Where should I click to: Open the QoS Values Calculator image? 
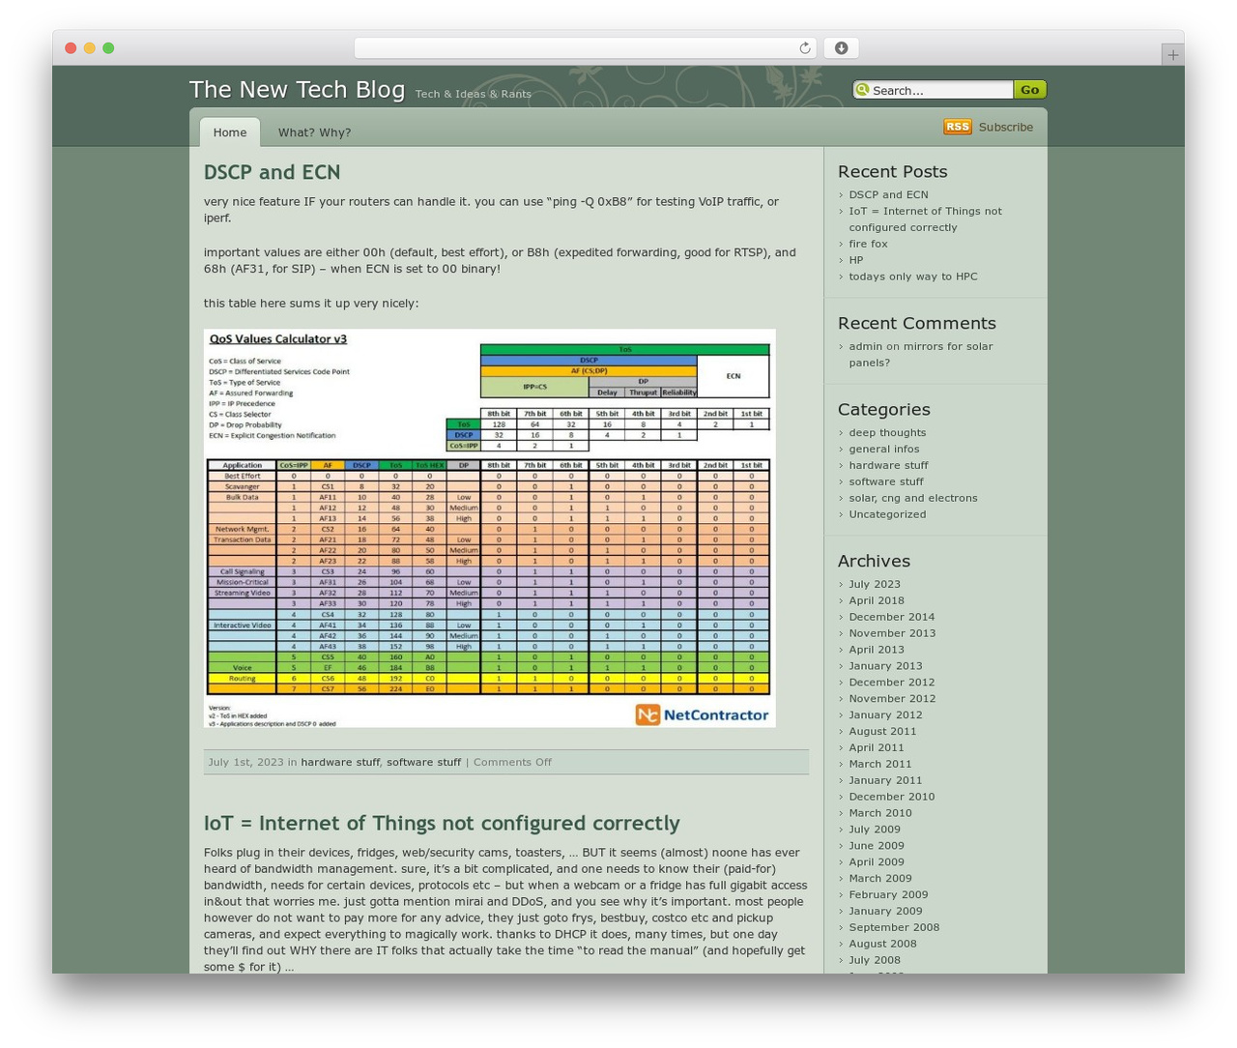489,528
